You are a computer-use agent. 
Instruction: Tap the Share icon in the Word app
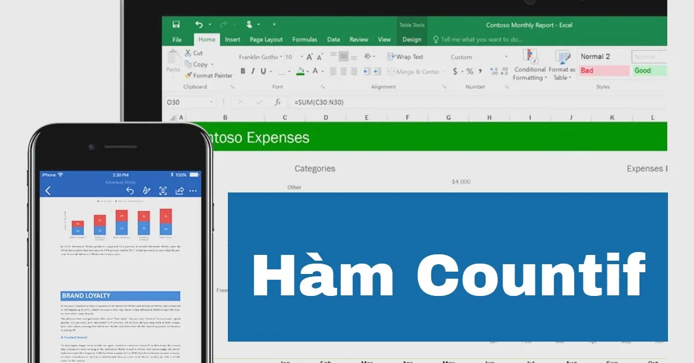[179, 190]
